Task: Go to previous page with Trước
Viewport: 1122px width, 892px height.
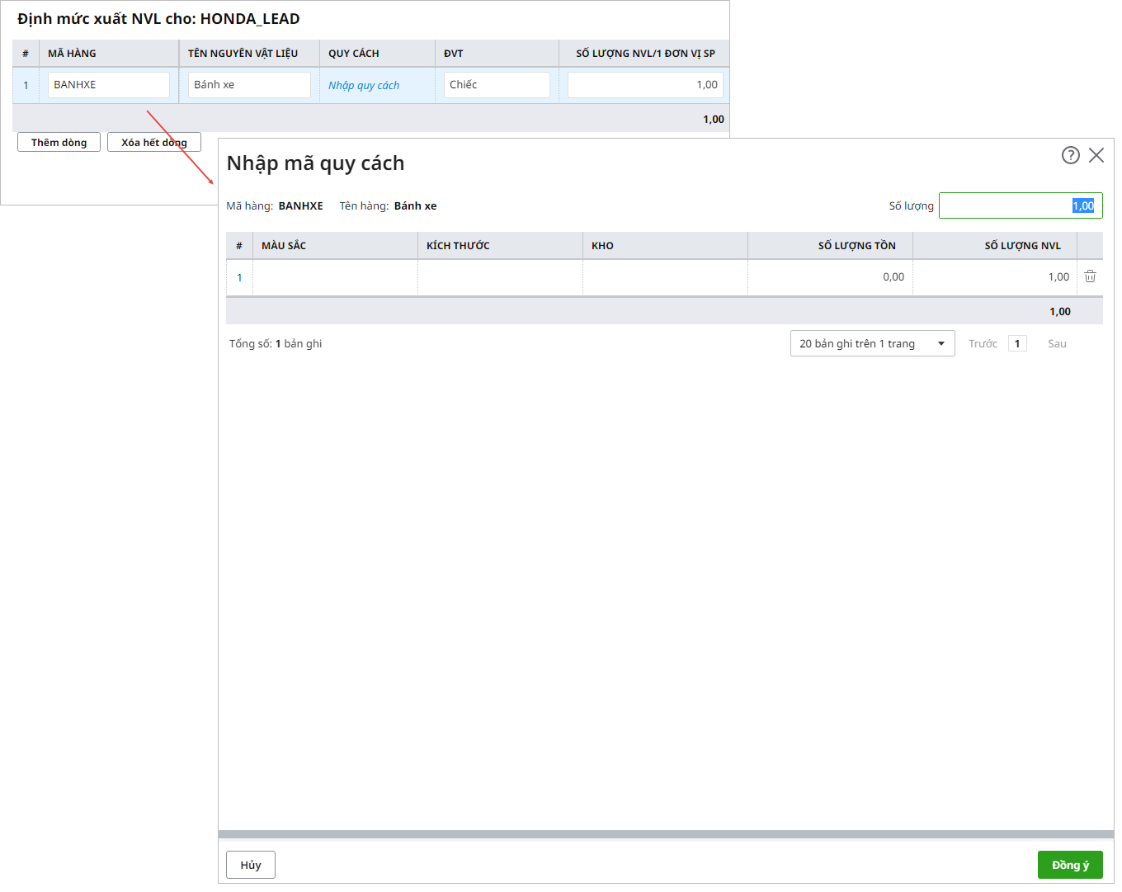Action: (x=983, y=343)
